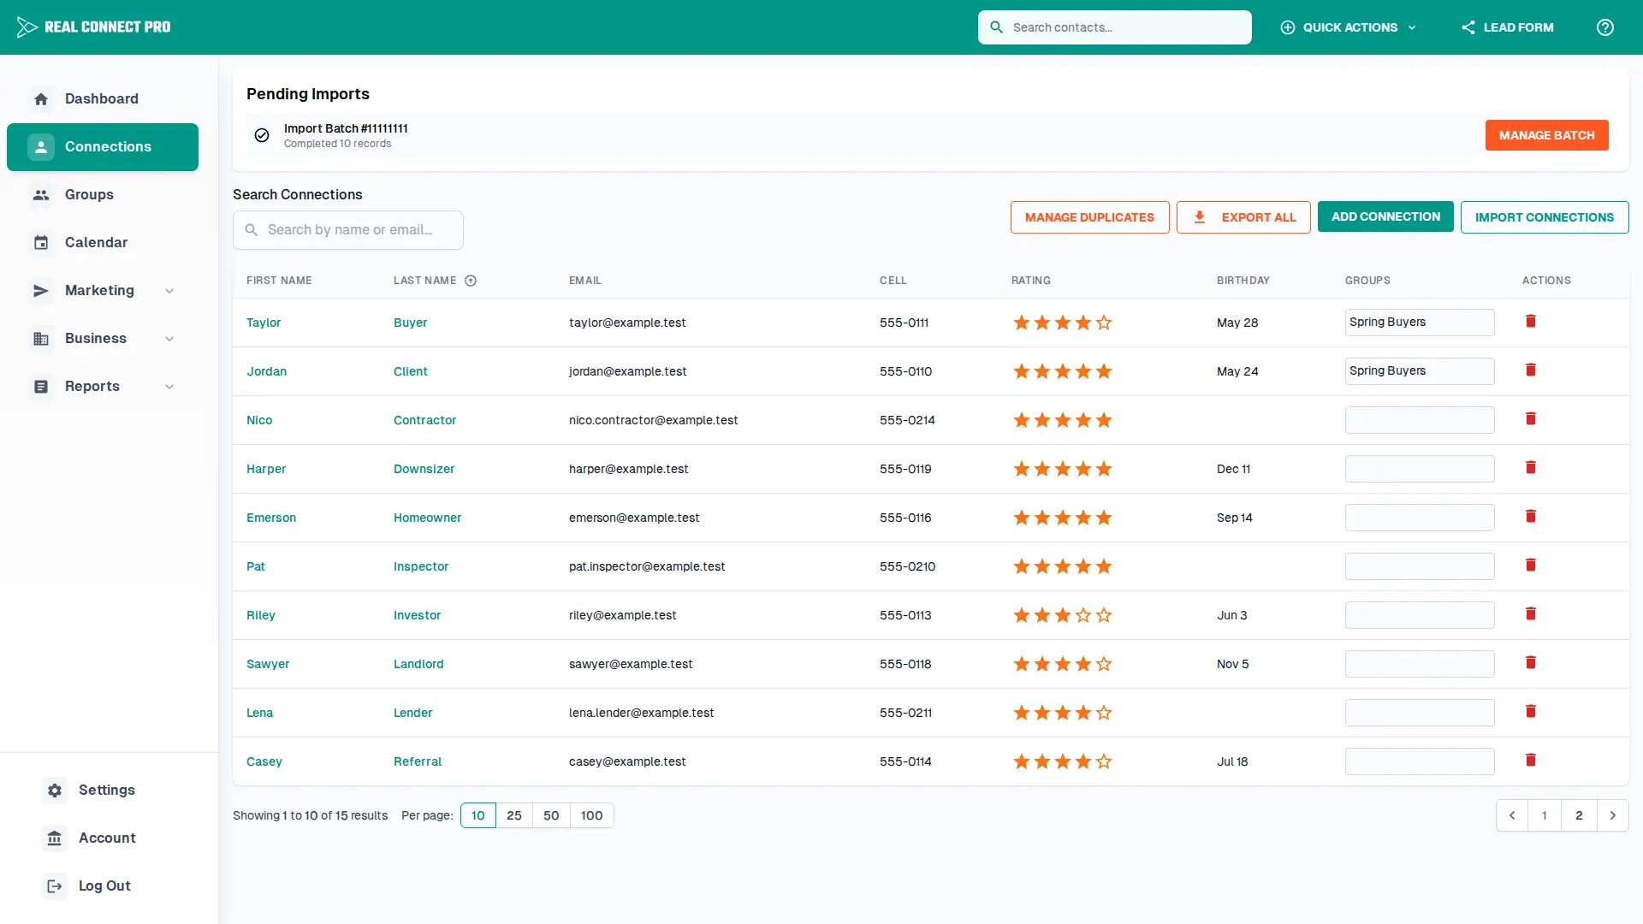Screen dimensions: 1643x924
Task: Click Export All button
Action: (1243, 217)
